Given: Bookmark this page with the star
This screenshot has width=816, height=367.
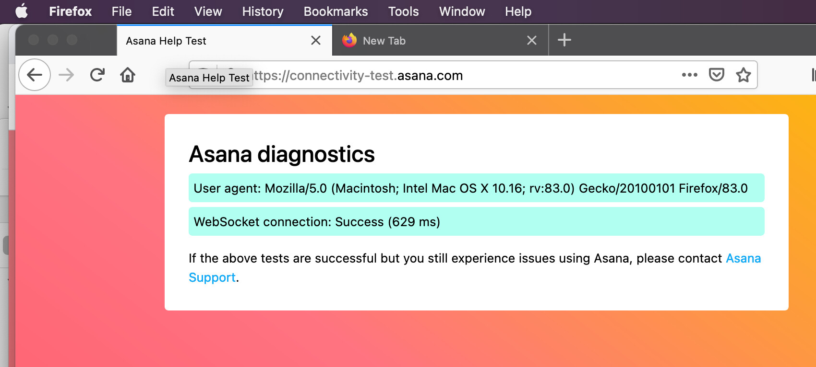Looking at the screenshot, I should (x=744, y=75).
